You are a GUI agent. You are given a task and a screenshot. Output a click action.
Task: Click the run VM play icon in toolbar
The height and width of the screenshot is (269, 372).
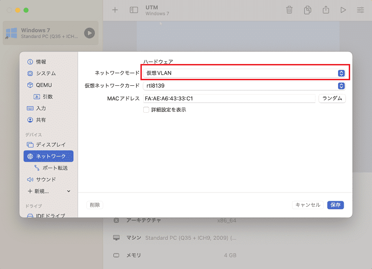343,10
